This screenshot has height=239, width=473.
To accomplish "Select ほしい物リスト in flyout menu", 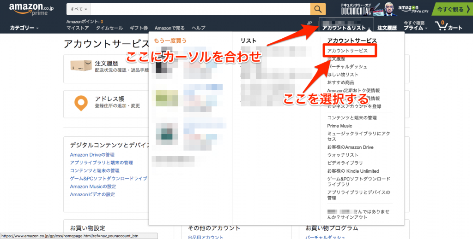I will pyautogui.click(x=343, y=75).
